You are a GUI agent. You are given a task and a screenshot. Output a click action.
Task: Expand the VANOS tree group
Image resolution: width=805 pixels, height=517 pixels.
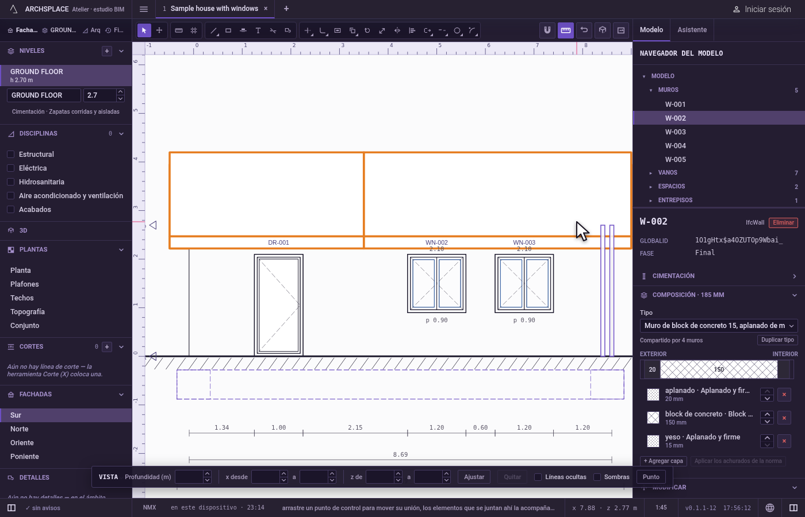651,173
